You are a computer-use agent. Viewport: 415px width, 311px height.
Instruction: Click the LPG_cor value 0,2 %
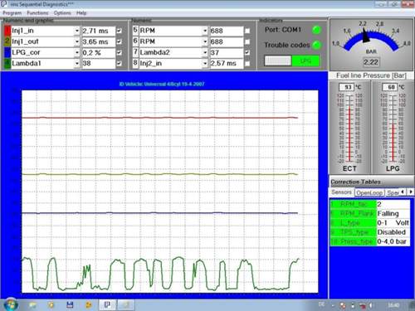point(99,52)
